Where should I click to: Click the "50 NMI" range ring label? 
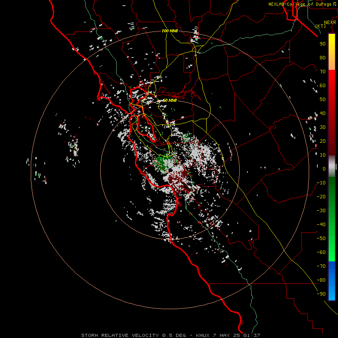pyautogui.click(x=170, y=100)
